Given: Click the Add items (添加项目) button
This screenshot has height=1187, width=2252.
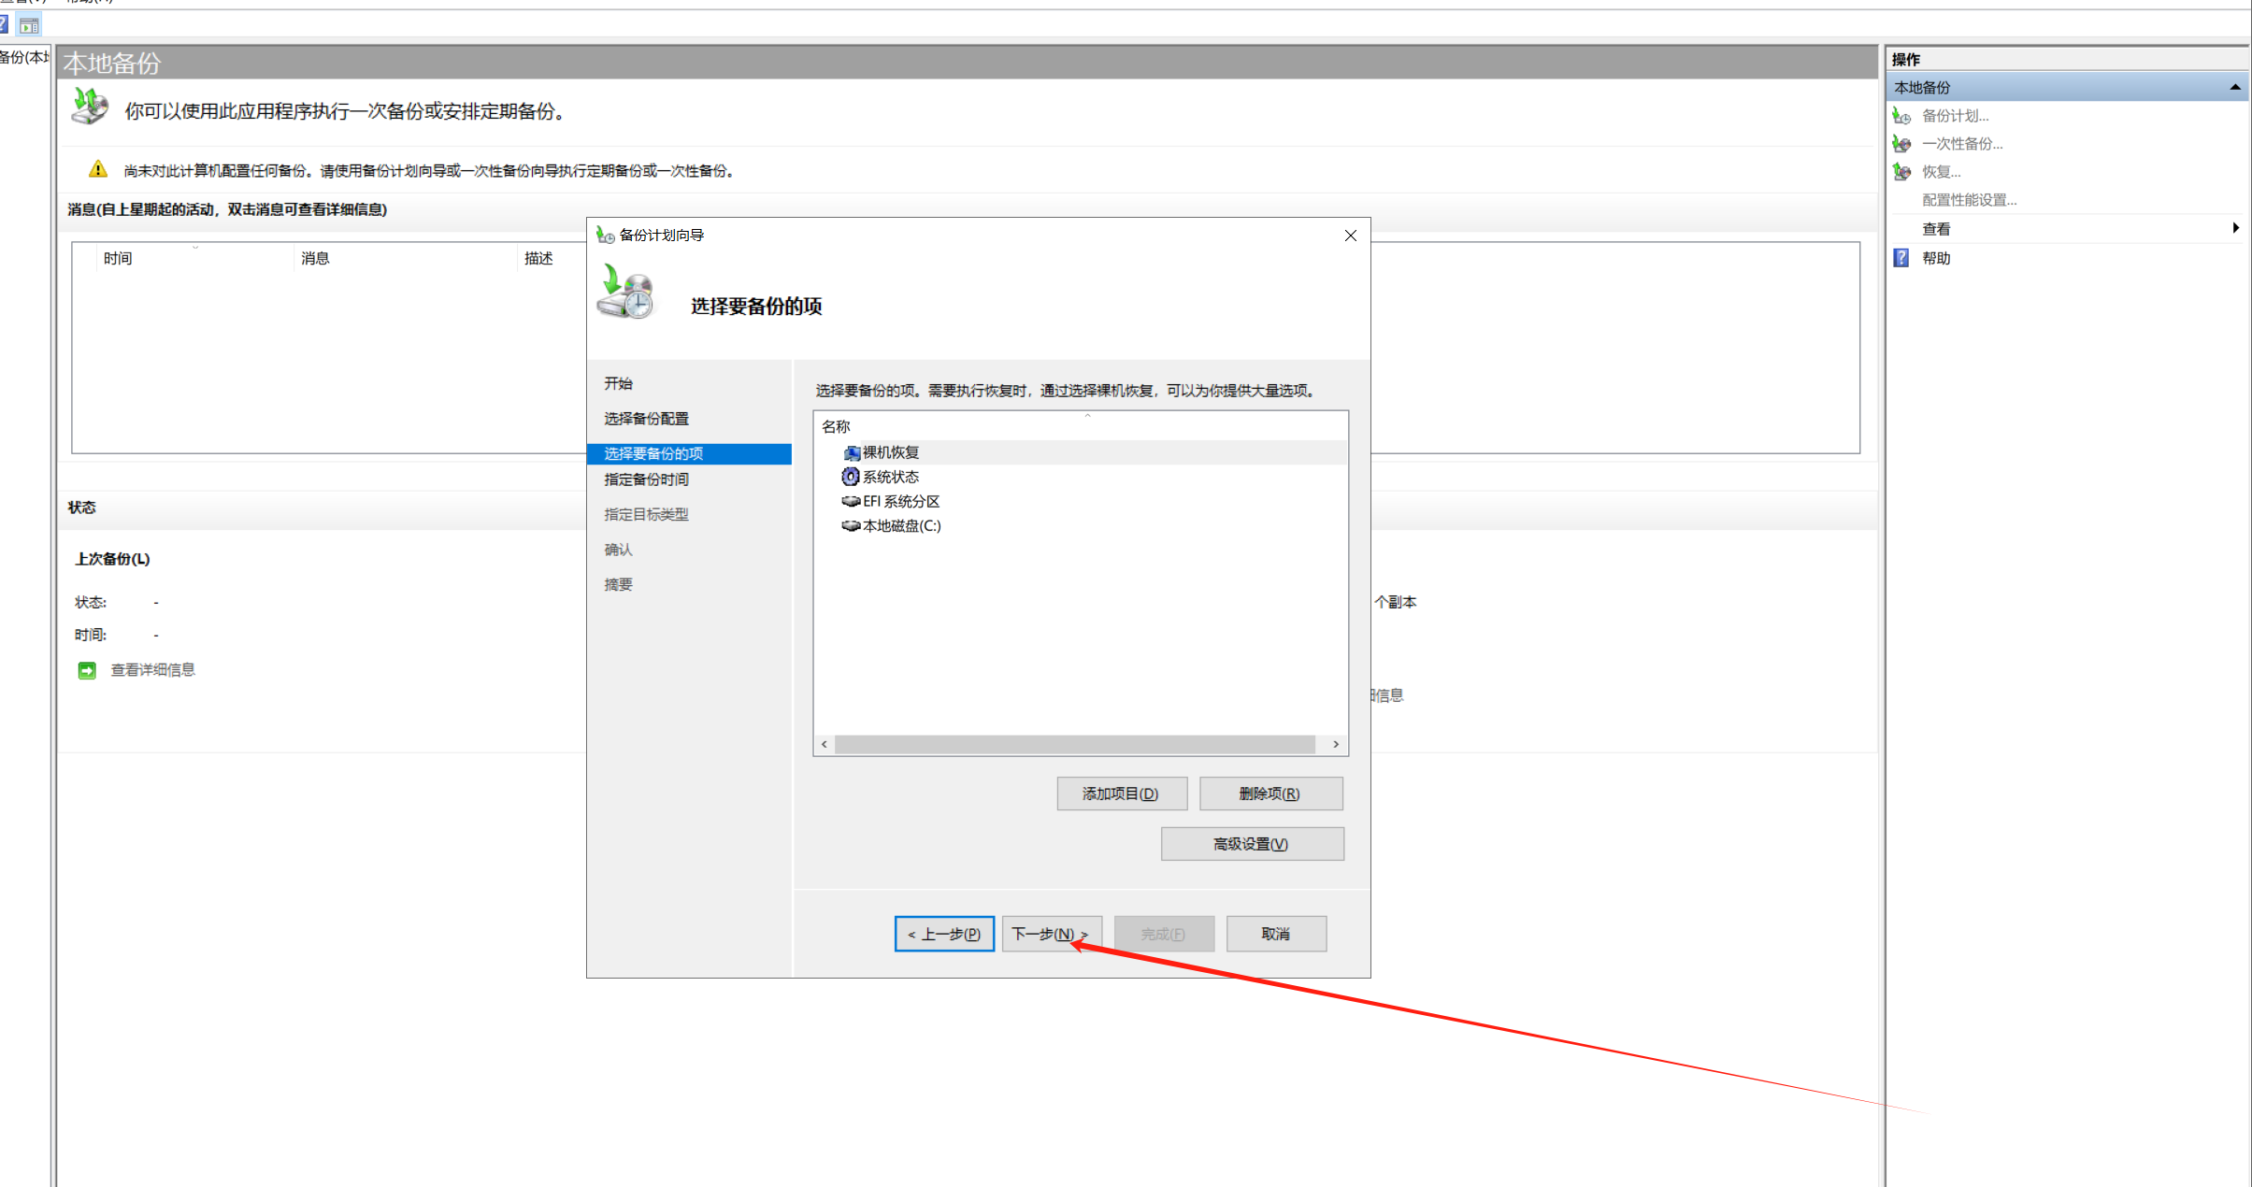Looking at the screenshot, I should click(x=1121, y=794).
